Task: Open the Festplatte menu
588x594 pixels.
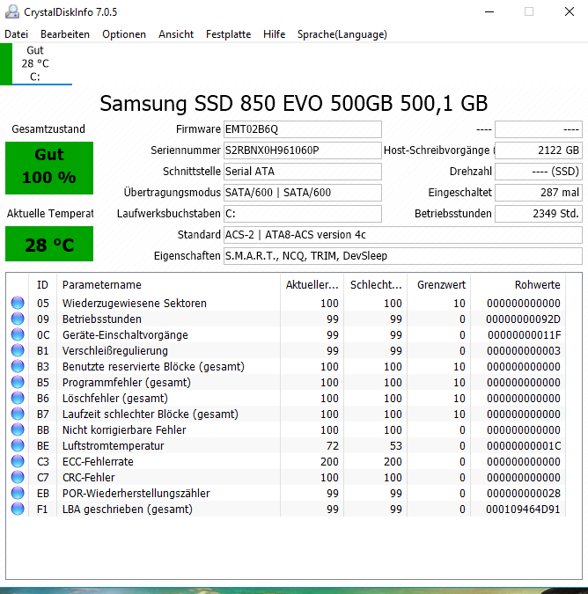Action: coord(229,34)
